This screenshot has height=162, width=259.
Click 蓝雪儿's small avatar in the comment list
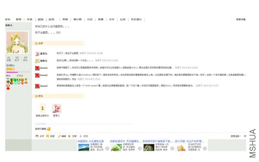(x=37, y=54)
